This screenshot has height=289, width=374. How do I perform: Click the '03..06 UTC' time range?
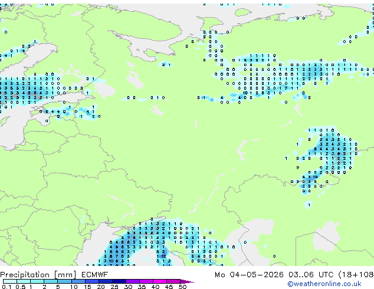(311, 275)
